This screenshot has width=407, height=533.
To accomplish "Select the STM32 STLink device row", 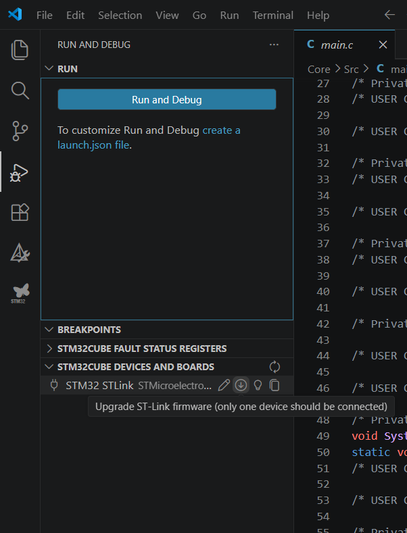I will click(x=167, y=386).
